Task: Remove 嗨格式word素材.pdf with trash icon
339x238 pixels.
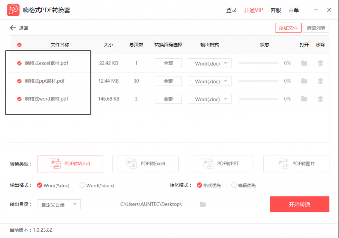Action: pyautogui.click(x=320, y=99)
